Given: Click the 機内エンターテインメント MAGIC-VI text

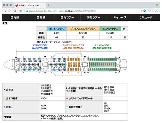Looking at the screenshot, I should (x=54, y=42).
